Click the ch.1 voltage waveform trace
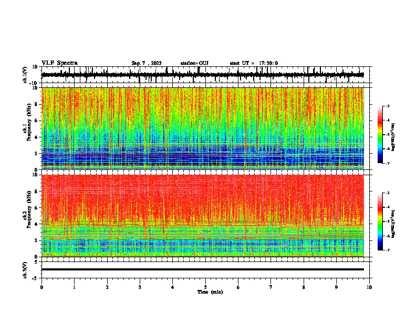The width and height of the screenshot is (416, 322). coord(203,75)
